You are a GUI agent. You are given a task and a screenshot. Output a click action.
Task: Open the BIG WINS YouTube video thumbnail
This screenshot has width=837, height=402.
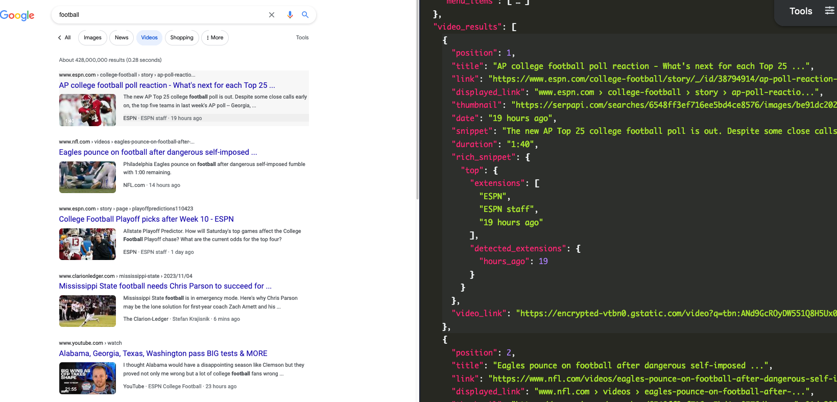point(87,379)
